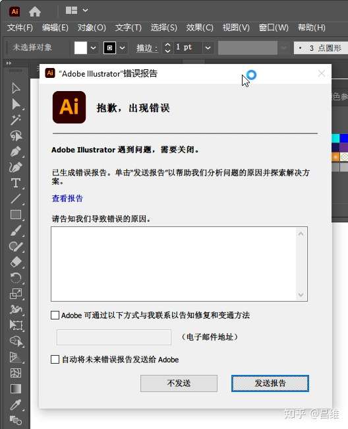Open the 查看报告 link
348x429 pixels.
(67, 198)
